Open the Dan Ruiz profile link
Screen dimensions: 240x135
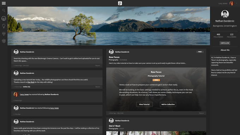[x=31, y=82]
